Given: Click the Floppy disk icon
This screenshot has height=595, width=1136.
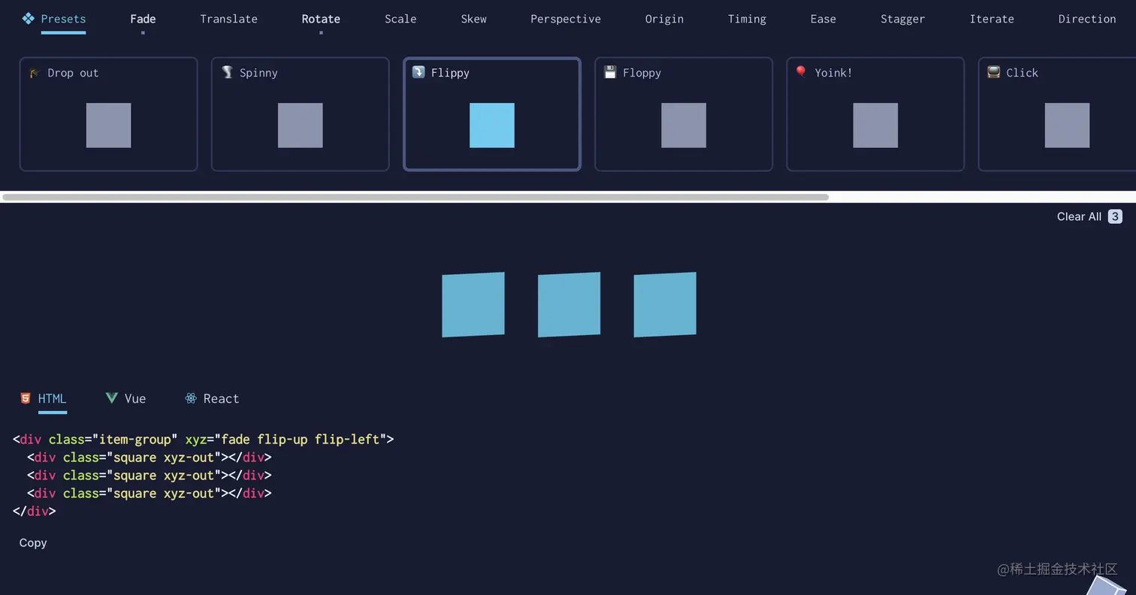Looking at the screenshot, I should (x=610, y=72).
